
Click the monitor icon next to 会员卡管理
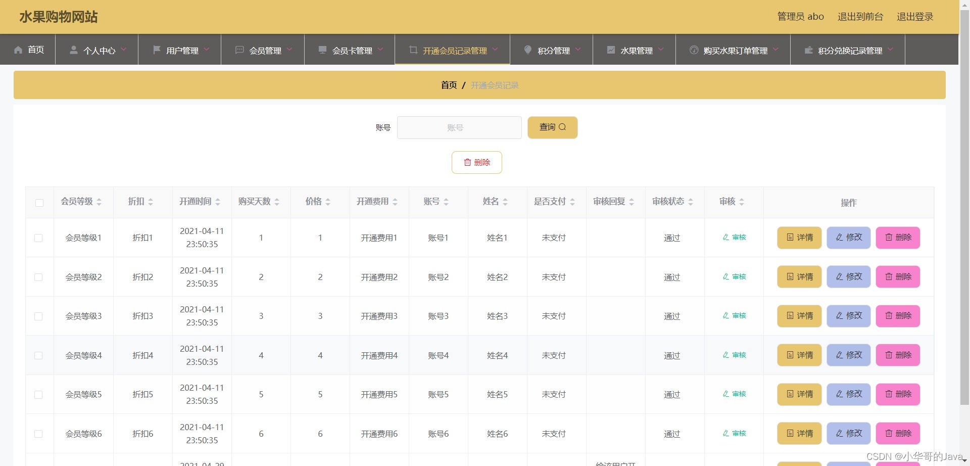pyautogui.click(x=322, y=50)
